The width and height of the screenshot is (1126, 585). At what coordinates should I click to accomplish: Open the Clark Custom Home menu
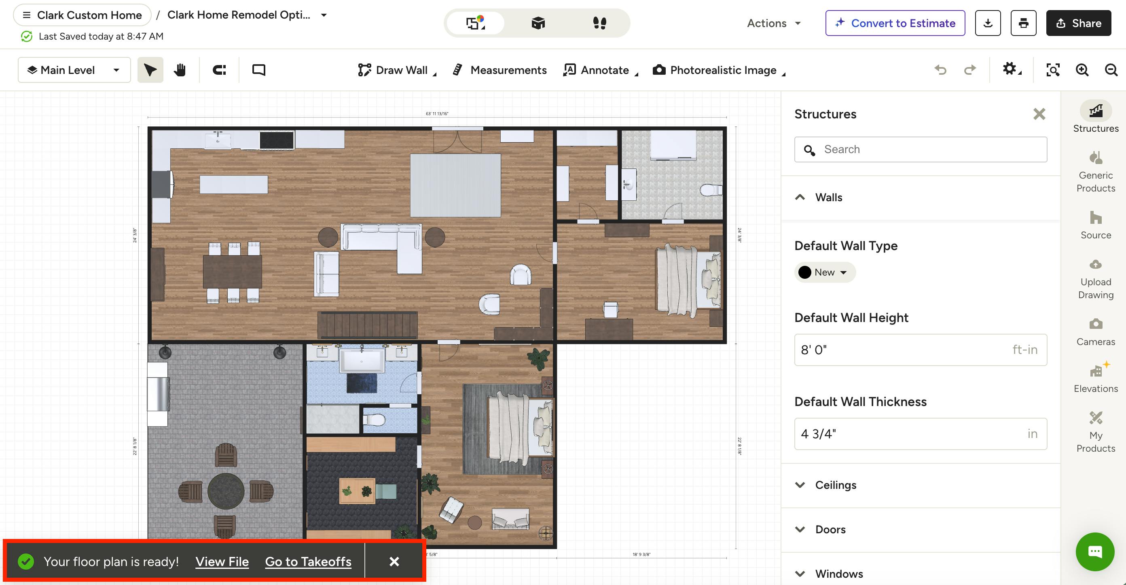pos(83,15)
